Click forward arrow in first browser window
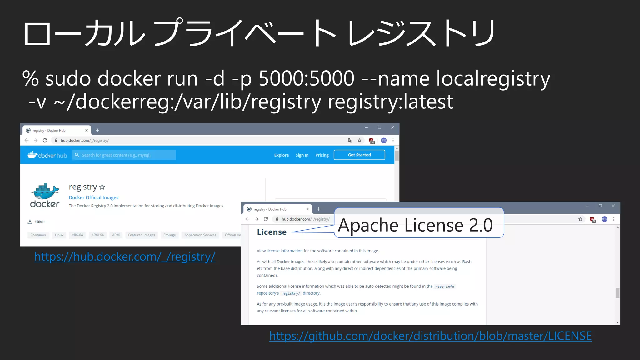640x360 pixels. pyautogui.click(x=36, y=140)
